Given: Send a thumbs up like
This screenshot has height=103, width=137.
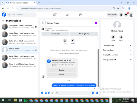Looking at the screenshot, I should (97, 93).
